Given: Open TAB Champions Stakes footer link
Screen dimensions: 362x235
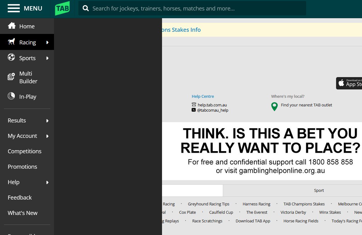Looking at the screenshot, I should [304, 204].
